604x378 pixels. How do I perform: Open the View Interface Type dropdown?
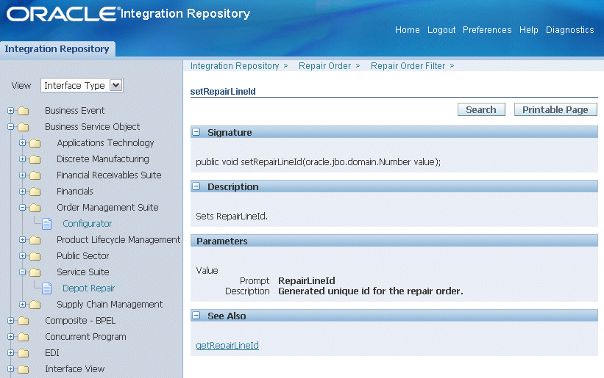point(82,85)
